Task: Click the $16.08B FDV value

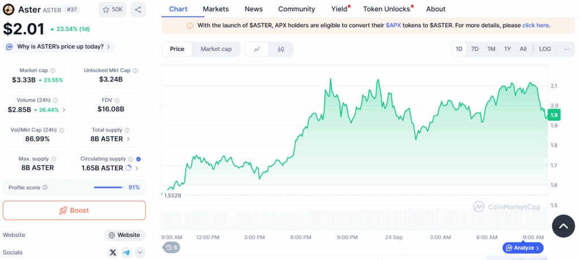Action: point(110,109)
